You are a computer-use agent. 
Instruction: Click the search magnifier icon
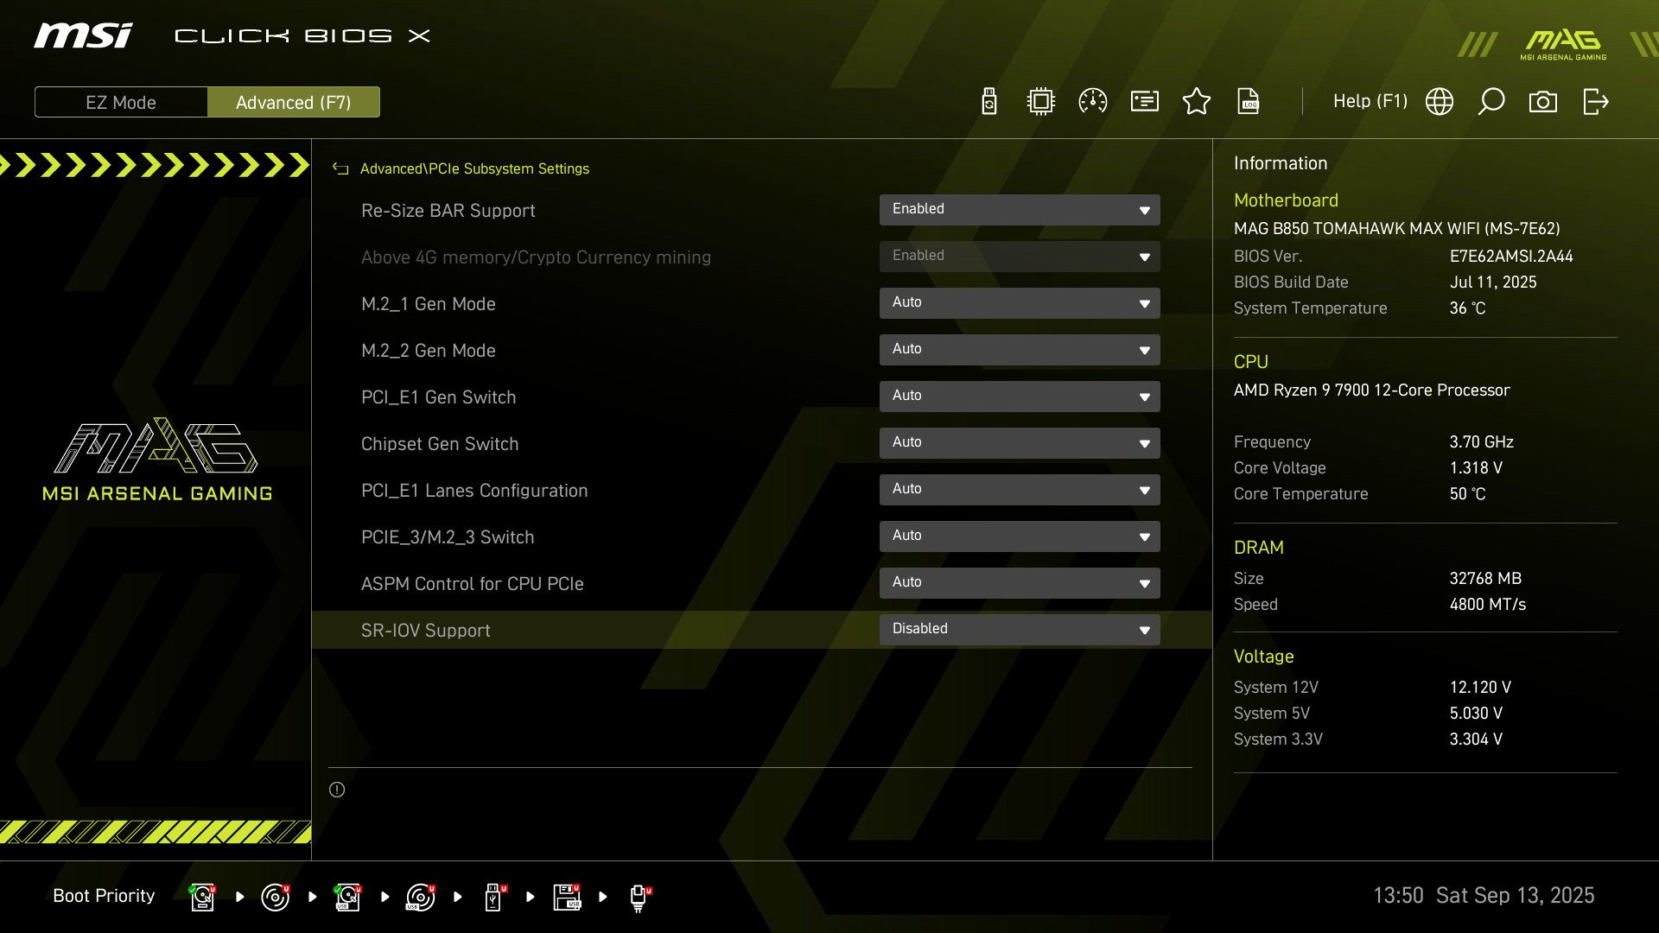pyautogui.click(x=1491, y=102)
